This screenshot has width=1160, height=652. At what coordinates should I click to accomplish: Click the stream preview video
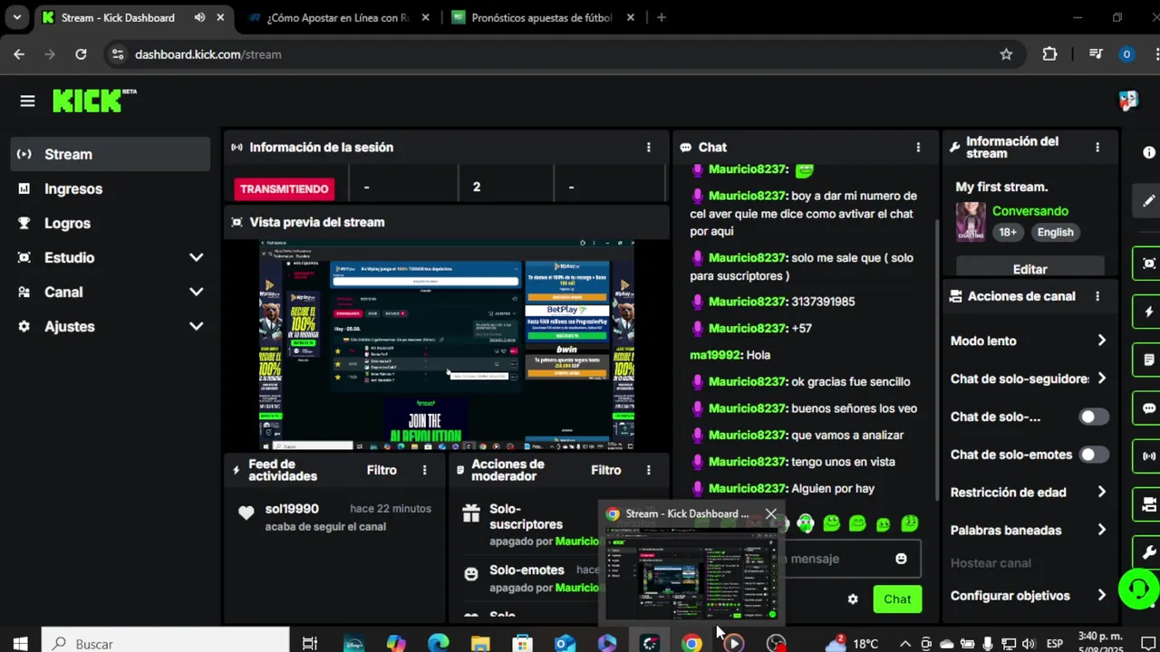tap(447, 344)
